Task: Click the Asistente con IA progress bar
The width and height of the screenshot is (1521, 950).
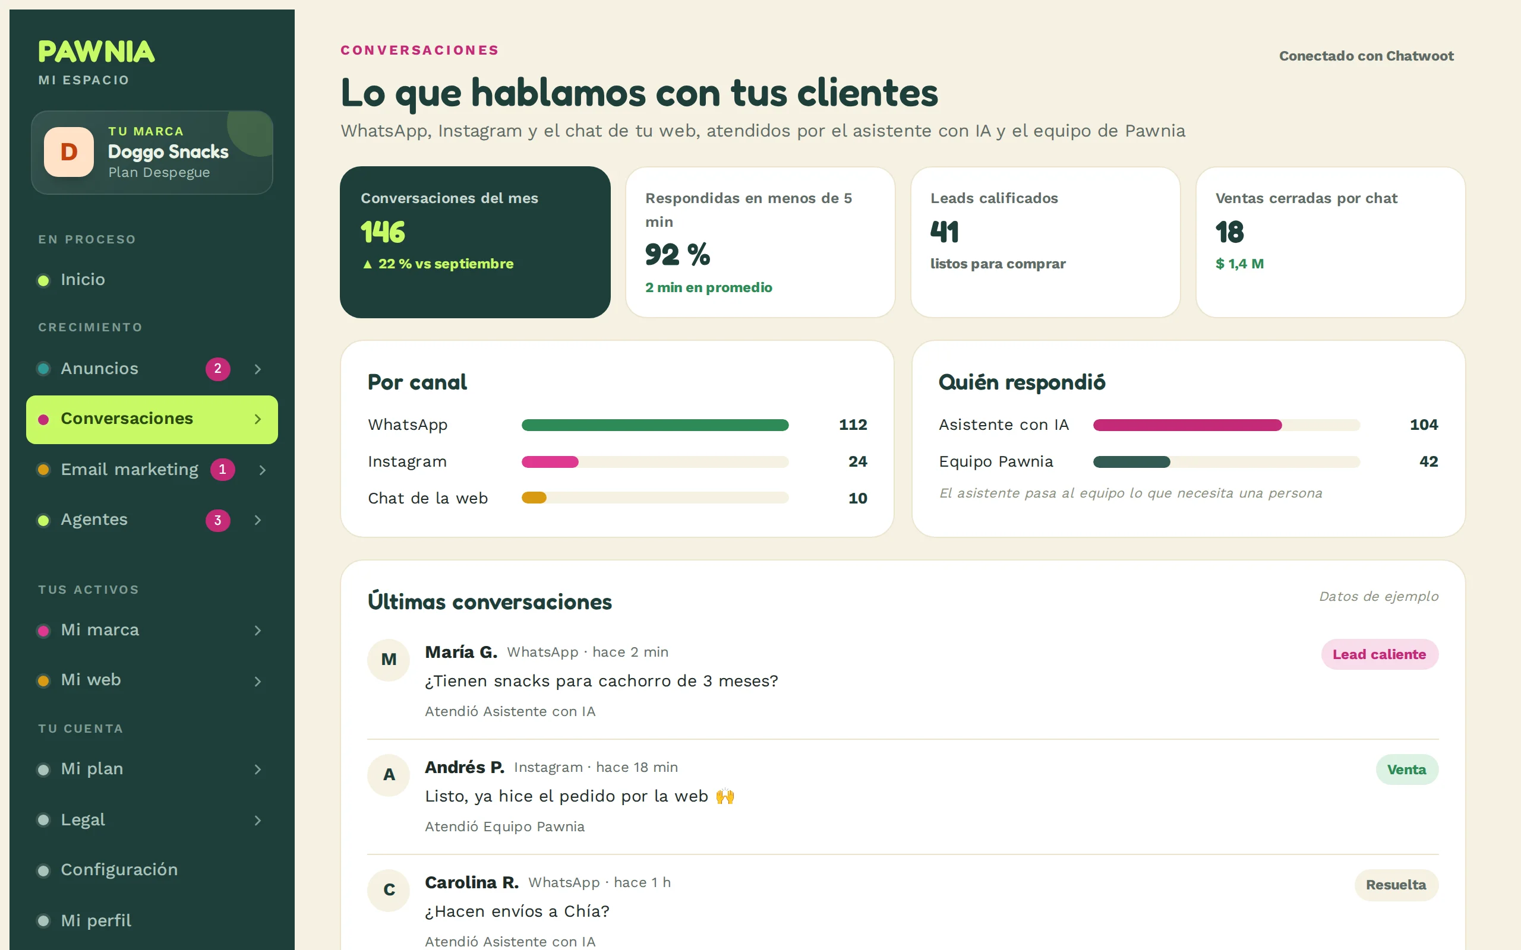Action: coord(1226,425)
